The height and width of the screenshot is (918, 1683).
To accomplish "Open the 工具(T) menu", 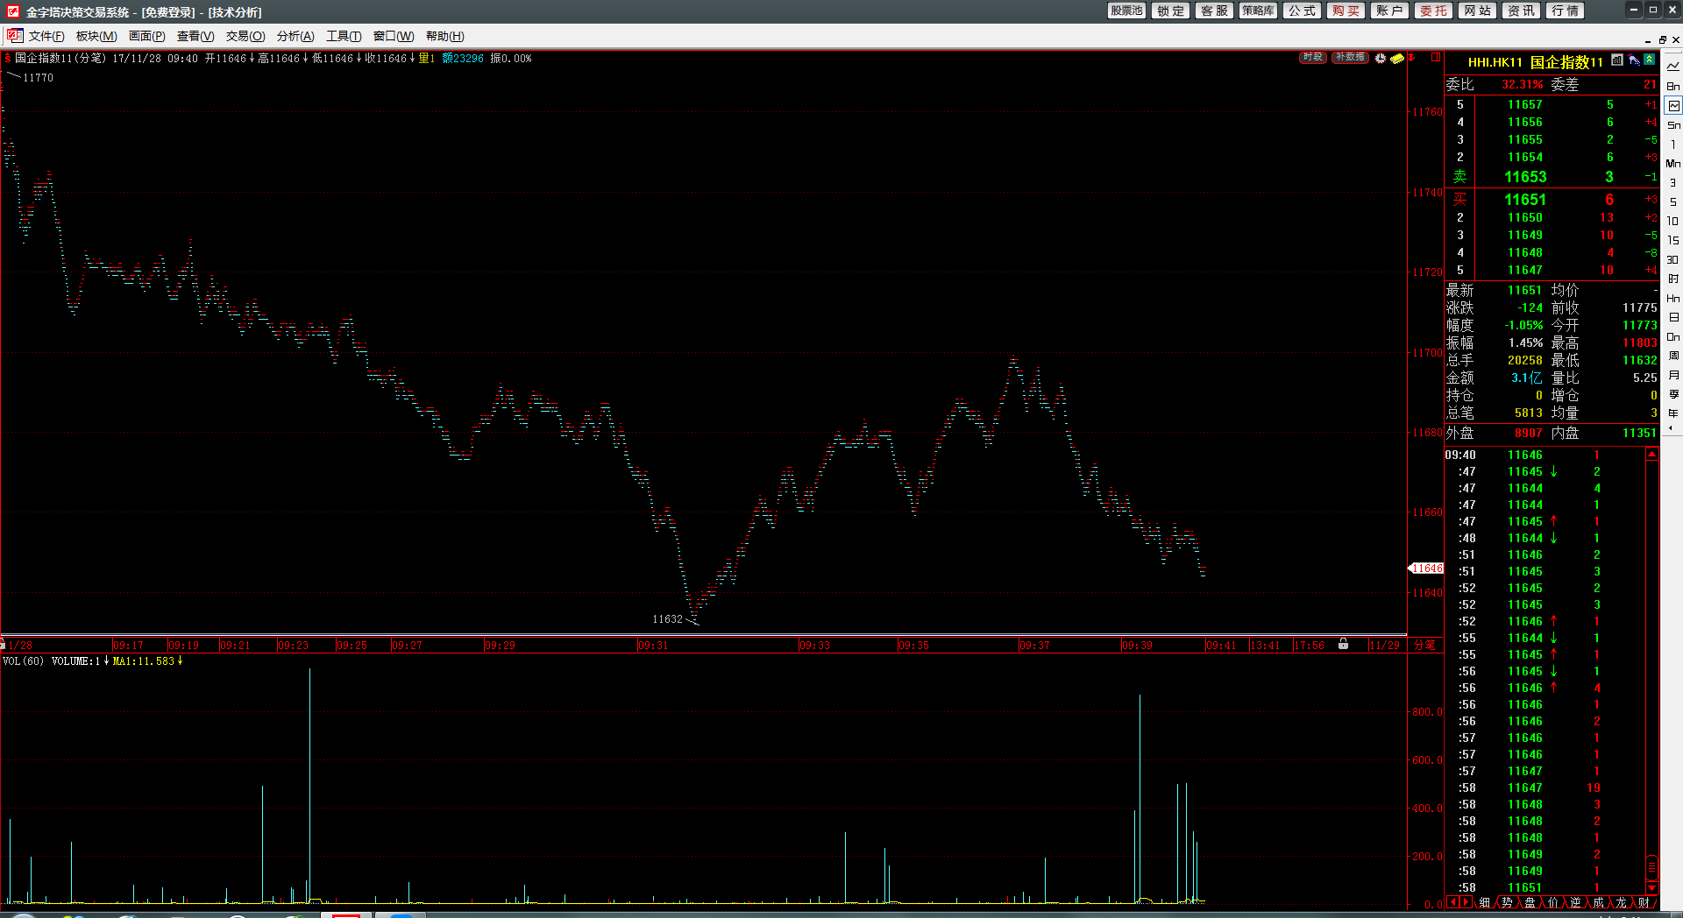I will 344,36.
